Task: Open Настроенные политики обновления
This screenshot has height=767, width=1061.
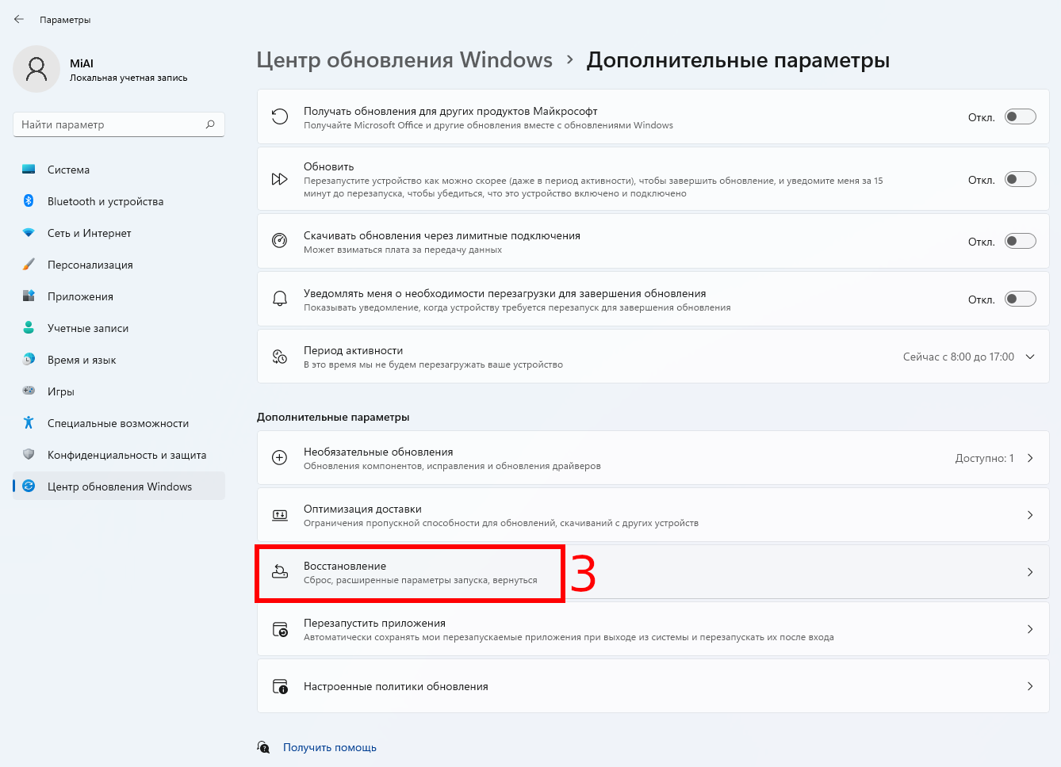Action: [653, 686]
